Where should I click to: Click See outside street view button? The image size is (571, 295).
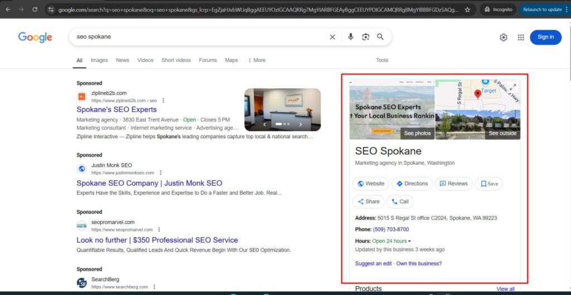click(502, 133)
